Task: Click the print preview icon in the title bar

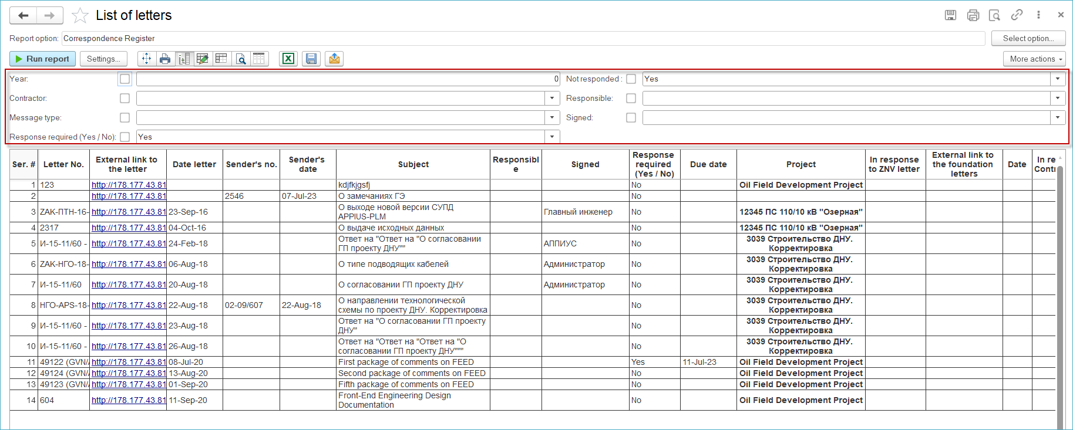Action: (x=994, y=15)
